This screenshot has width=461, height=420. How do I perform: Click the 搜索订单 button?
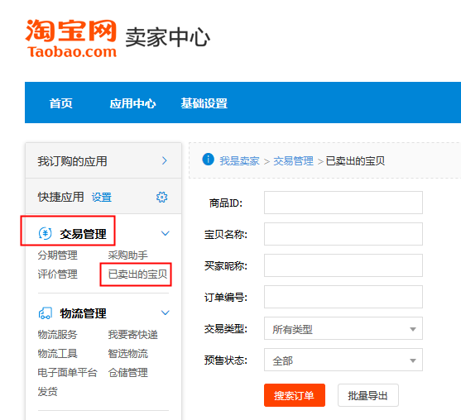click(295, 395)
